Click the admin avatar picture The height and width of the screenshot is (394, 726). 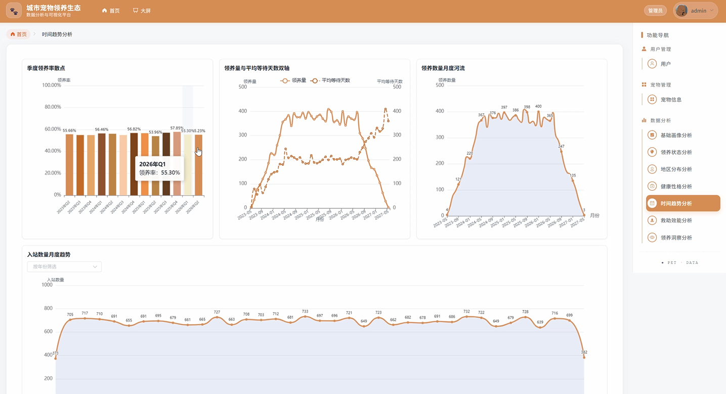point(681,11)
